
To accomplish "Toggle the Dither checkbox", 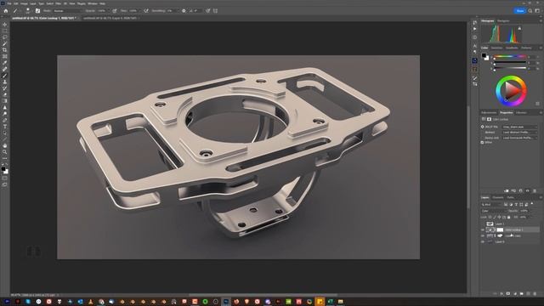I will pyautogui.click(x=483, y=143).
